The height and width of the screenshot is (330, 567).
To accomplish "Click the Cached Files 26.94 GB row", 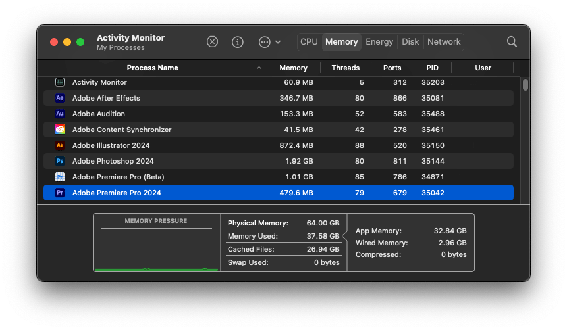I will point(283,249).
